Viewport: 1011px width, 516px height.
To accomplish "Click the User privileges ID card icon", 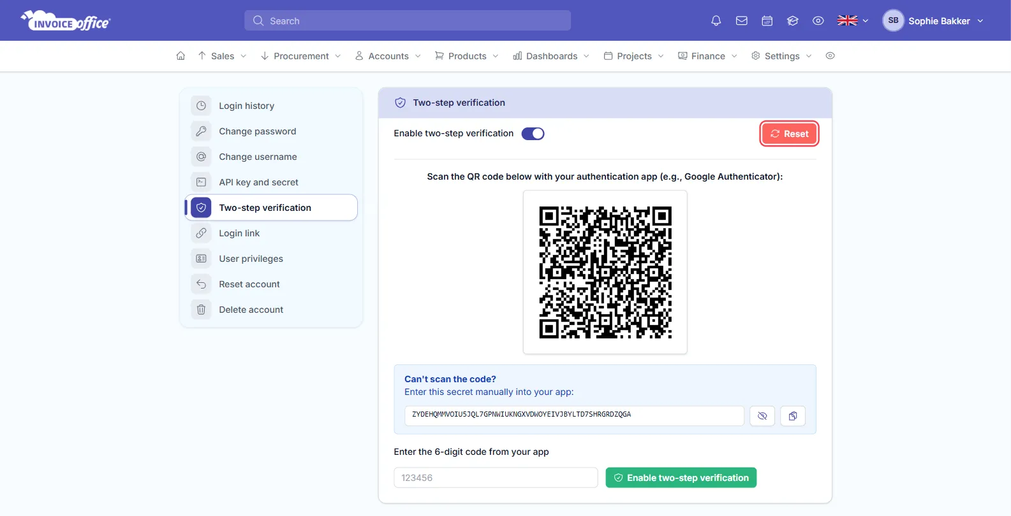I will click(x=201, y=259).
